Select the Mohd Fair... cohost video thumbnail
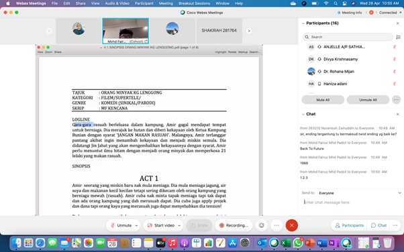This screenshot has height=252, width=404. click(x=125, y=31)
